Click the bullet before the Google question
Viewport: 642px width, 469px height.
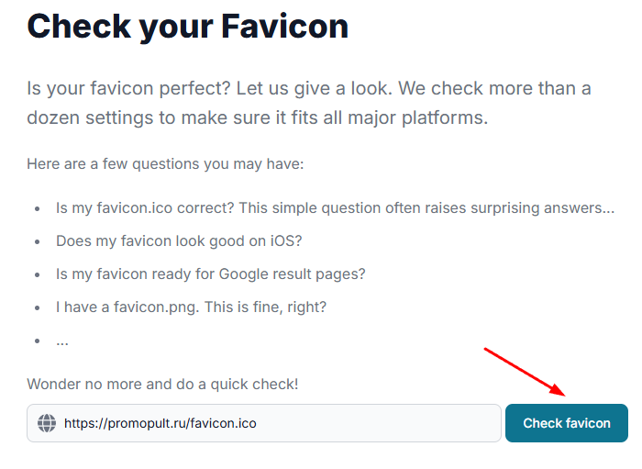point(38,274)
